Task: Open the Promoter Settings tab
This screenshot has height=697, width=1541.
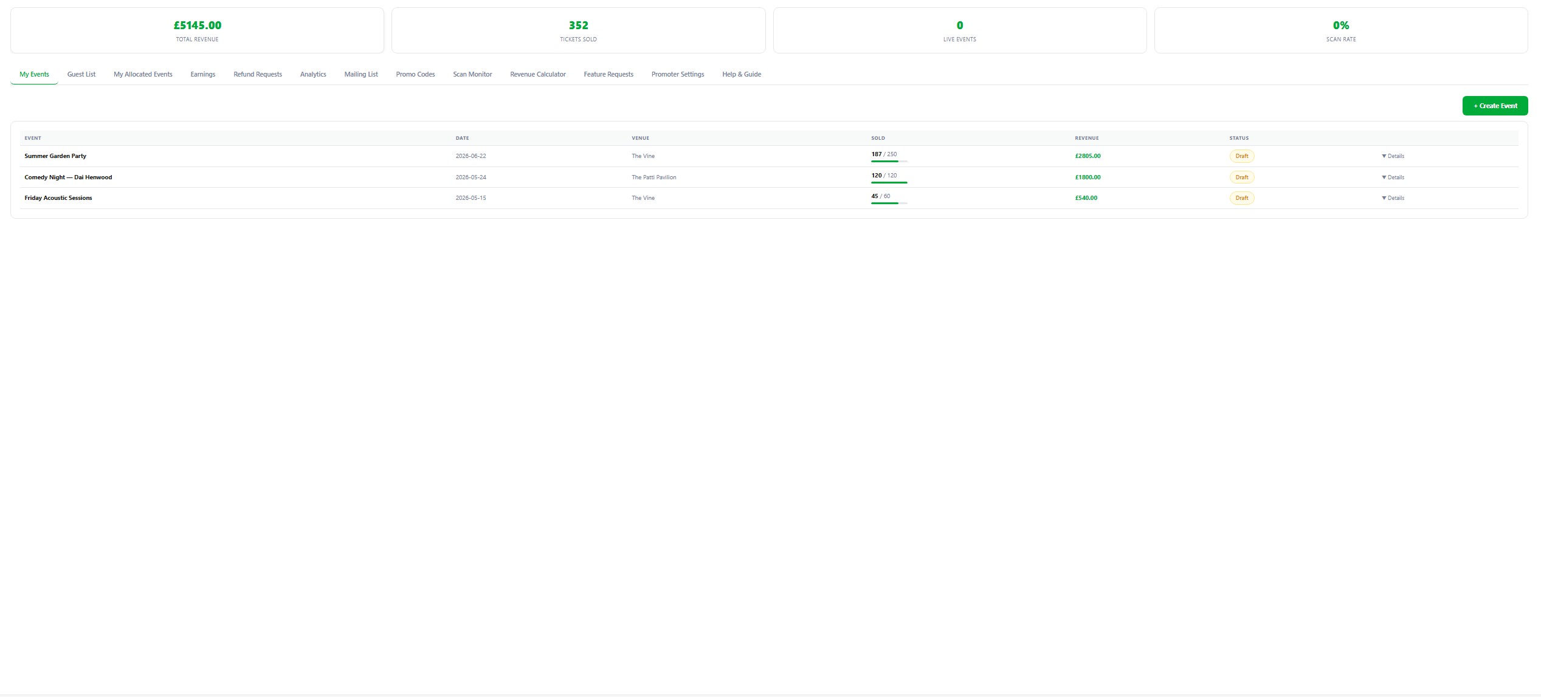Action: click(x=678, y=74)
